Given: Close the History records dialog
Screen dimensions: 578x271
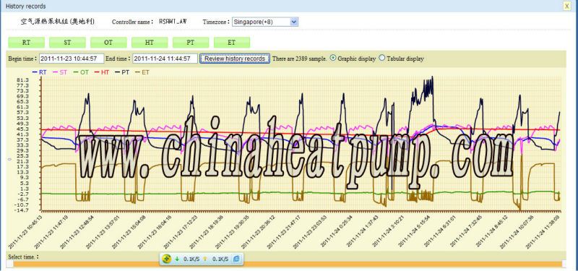Looking at the screenshot, I should pos(566,6).
